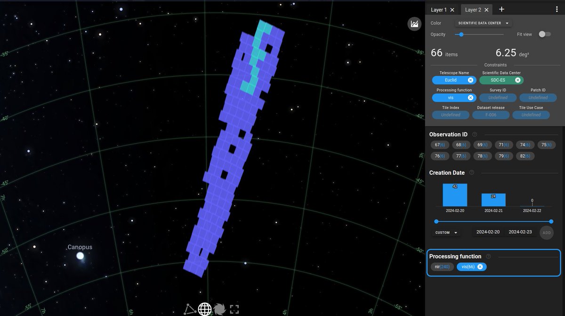Show help for Observation ID

coord(475,134)
